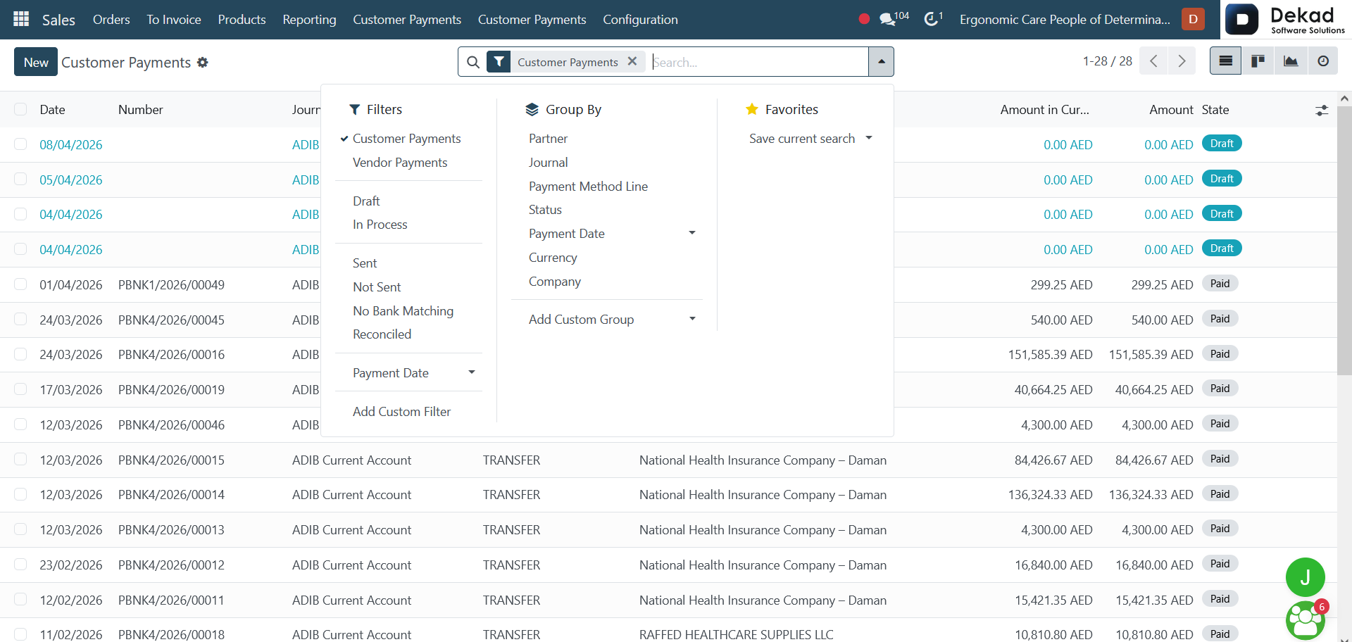1352x642 pixels.
Task: Open the optional columns adjust icon
Action: [x=1322, y=111]
